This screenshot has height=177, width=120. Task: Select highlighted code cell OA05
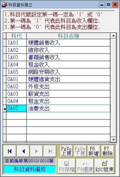pos(16,109)
